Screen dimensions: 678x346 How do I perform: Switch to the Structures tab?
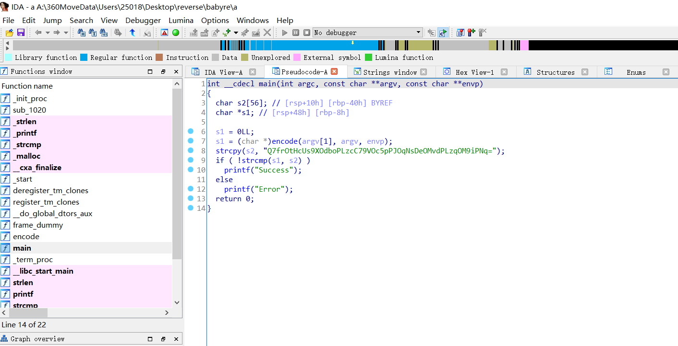(556, 72)
